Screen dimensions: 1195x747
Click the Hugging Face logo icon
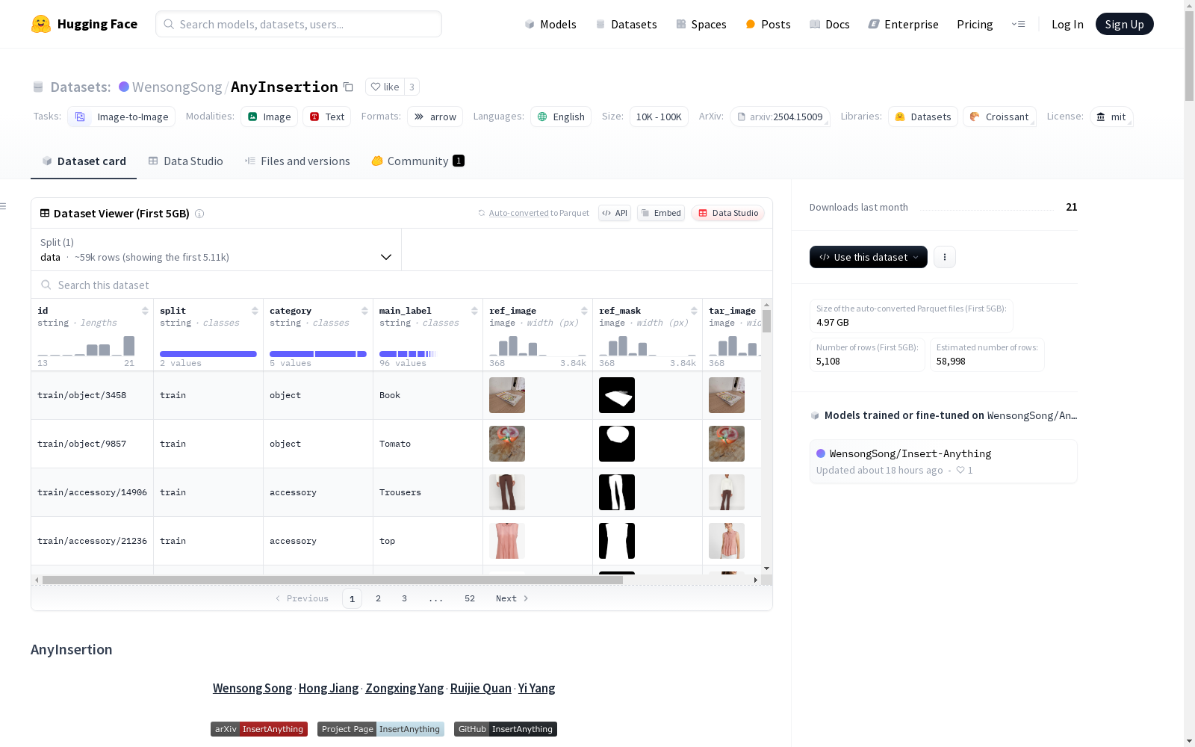pyautogui.click(x=41, y=24)
